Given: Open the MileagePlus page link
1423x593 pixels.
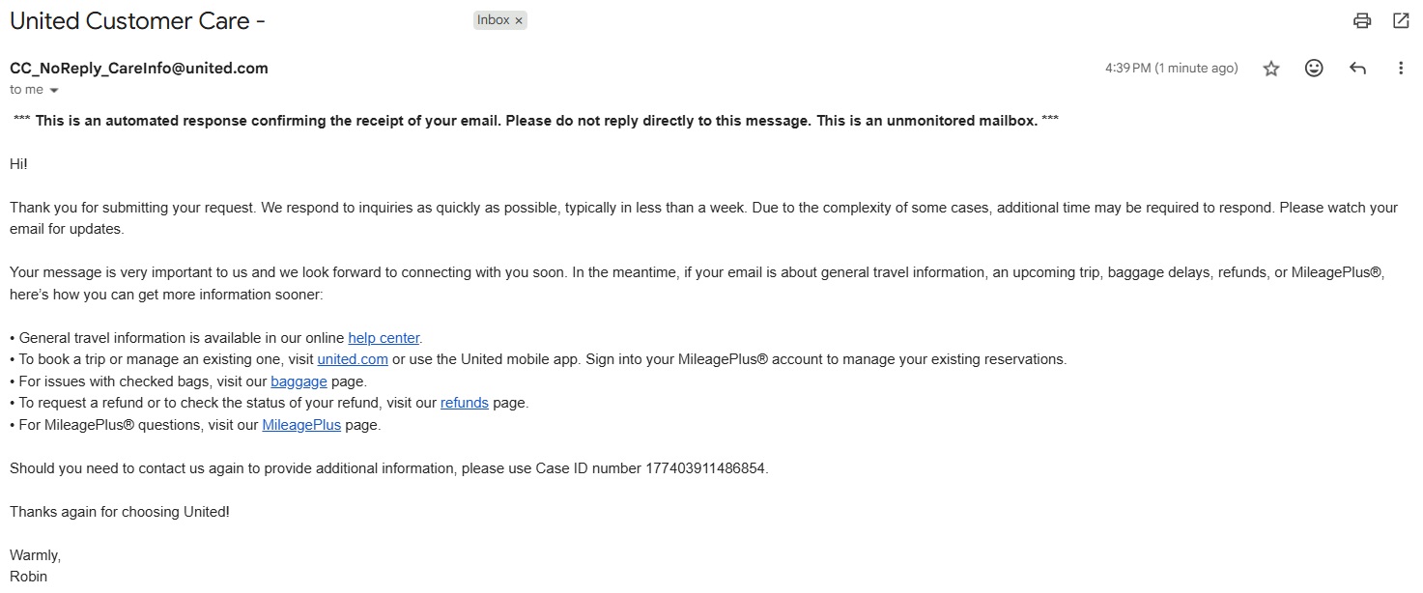Looking at the screenshot, I should (x=301, y=425).
